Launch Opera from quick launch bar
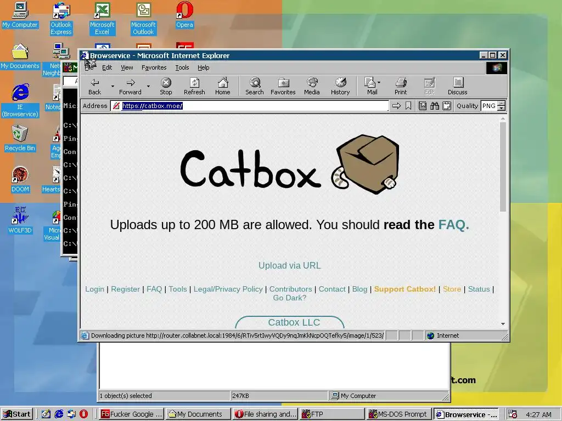The width and height of the screenshot is (562, 421). [x=83, y=414]
